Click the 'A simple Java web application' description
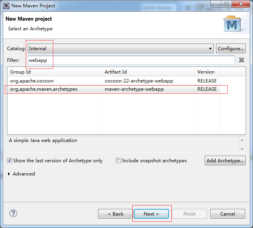Image resolution: width=253 pixels, height=228 pixels. tap(43, 140)
